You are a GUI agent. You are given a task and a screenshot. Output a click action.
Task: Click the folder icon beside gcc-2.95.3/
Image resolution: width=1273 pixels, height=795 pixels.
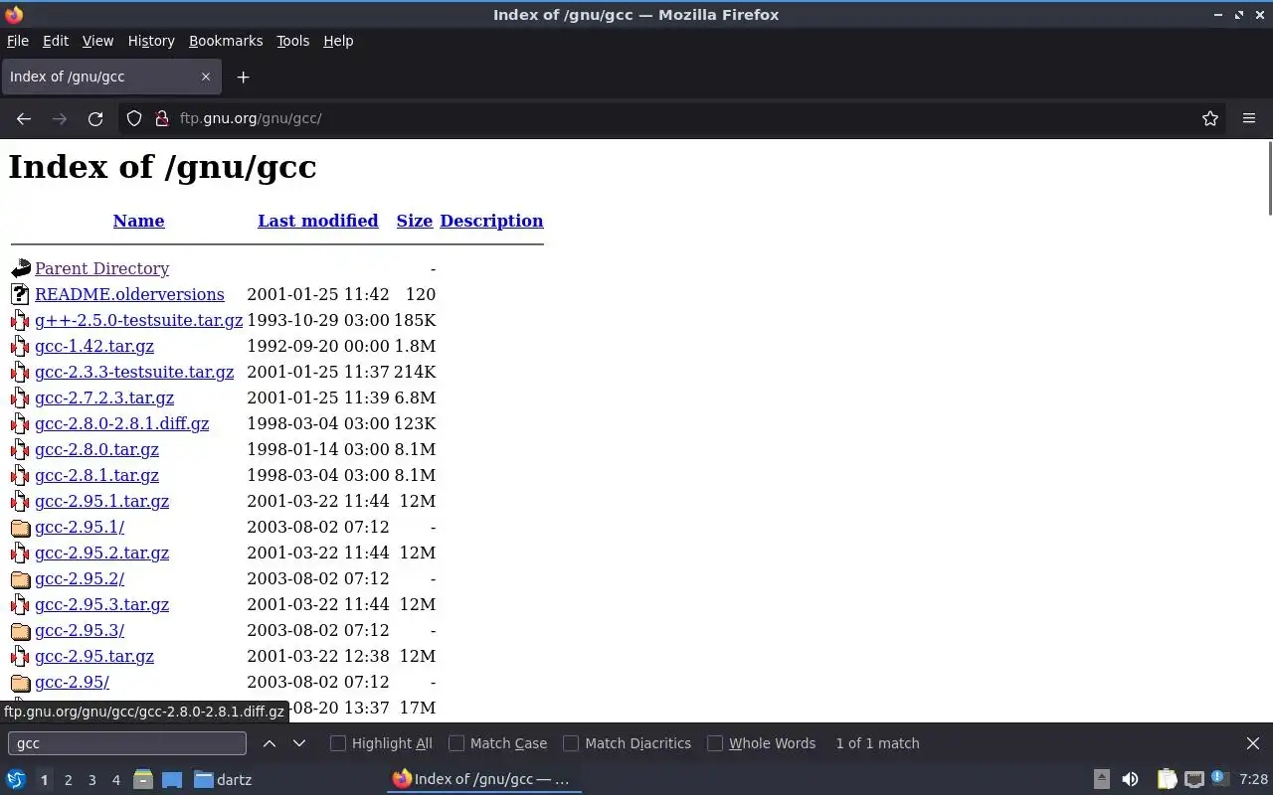21,630
